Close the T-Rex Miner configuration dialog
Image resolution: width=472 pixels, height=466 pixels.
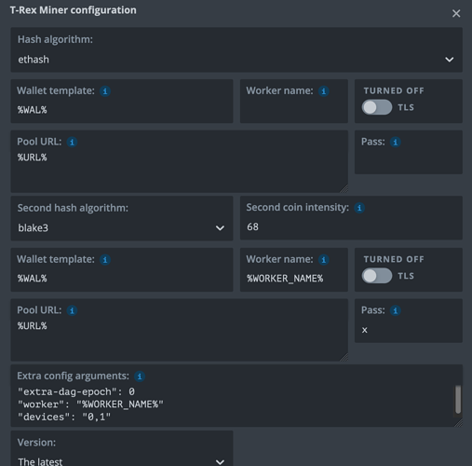[x=456, y=13]
